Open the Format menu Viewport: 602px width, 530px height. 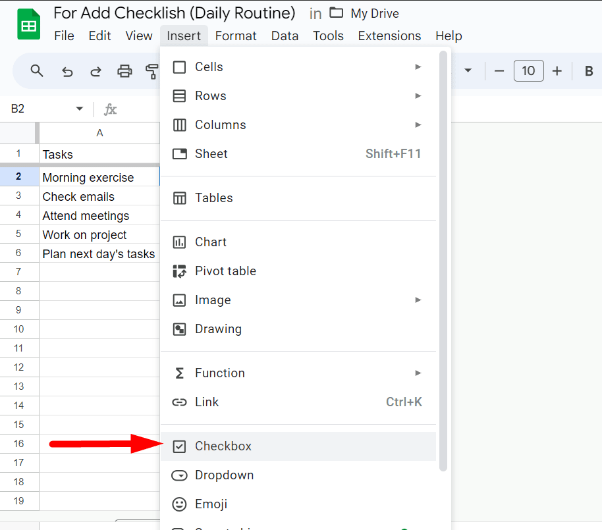point(236,36)
